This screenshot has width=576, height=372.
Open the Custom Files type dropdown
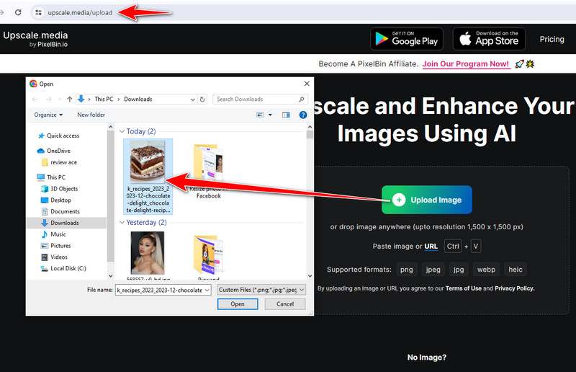pos(261,290)
